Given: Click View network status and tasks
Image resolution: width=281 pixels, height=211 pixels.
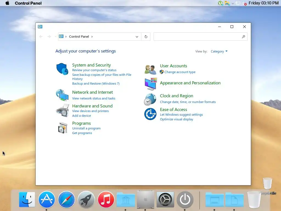Looking at the screenshot, I should [x=94, y=99].
